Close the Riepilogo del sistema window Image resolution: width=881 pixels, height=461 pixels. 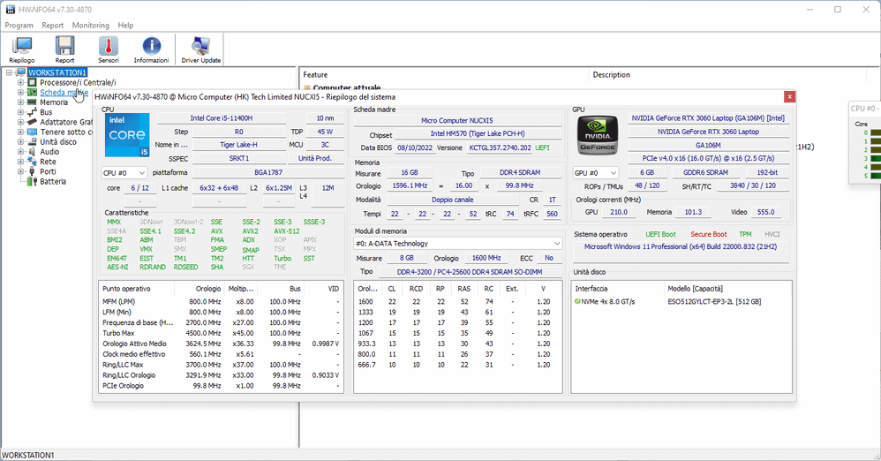pyautogui.click(x=789, y=96)
